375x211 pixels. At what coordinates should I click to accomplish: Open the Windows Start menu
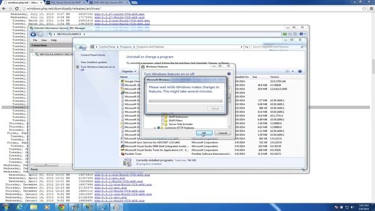pyautogui.click(x=6, y=207)
